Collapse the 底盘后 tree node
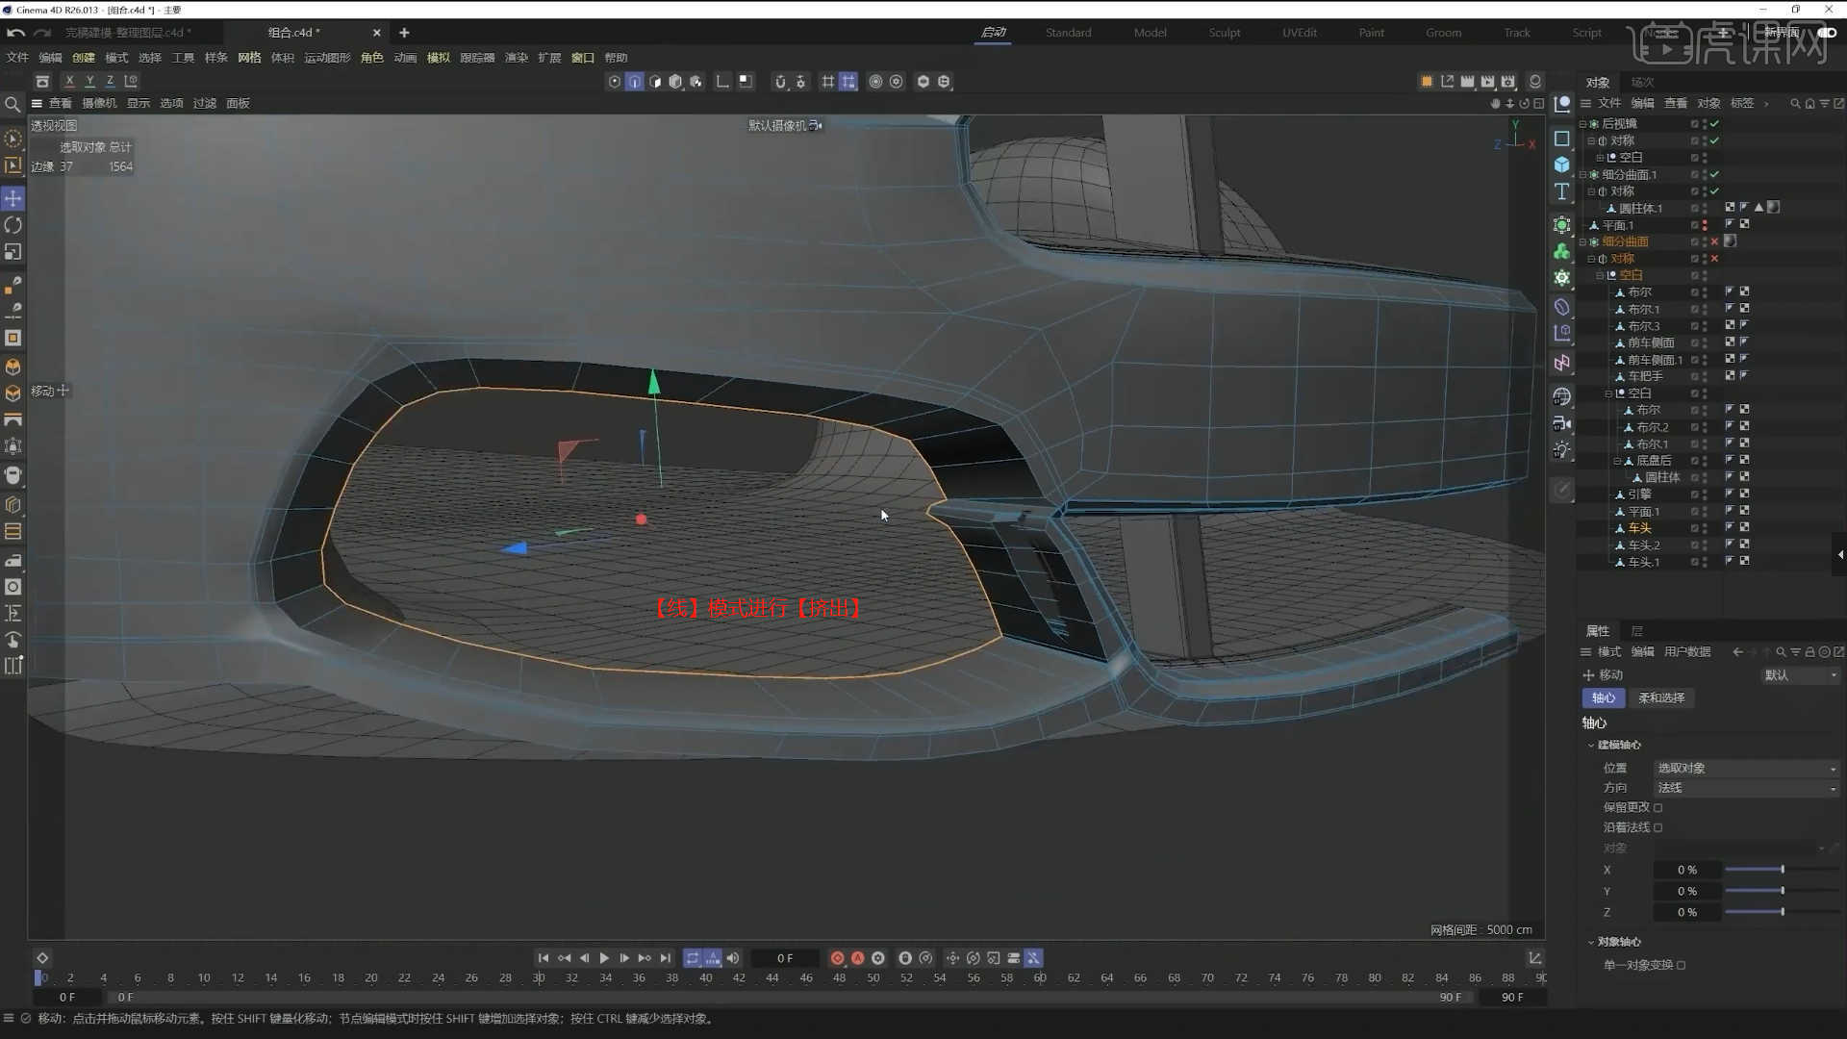The image size is (1847, 1039). (x=1616, y=461)
